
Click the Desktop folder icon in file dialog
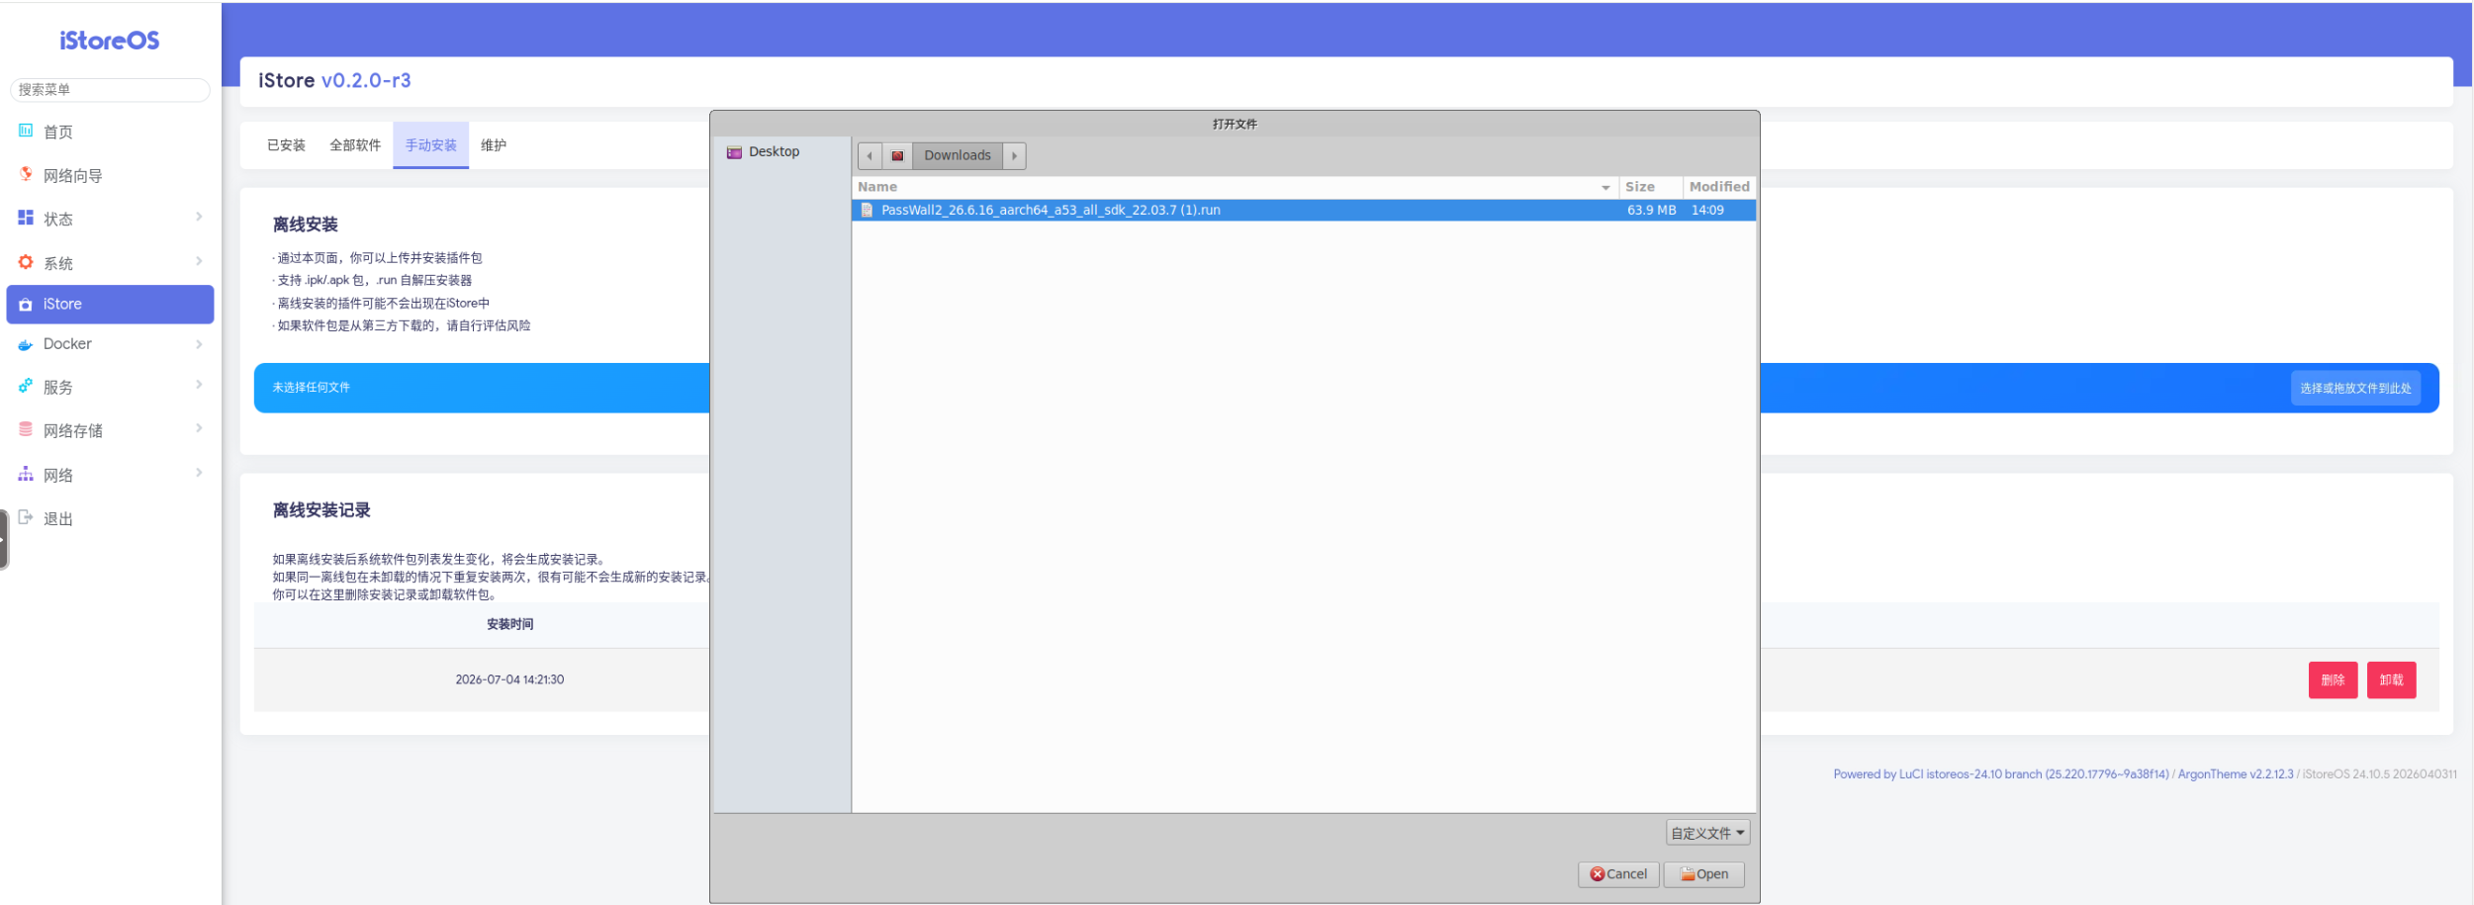coord(734,152)
